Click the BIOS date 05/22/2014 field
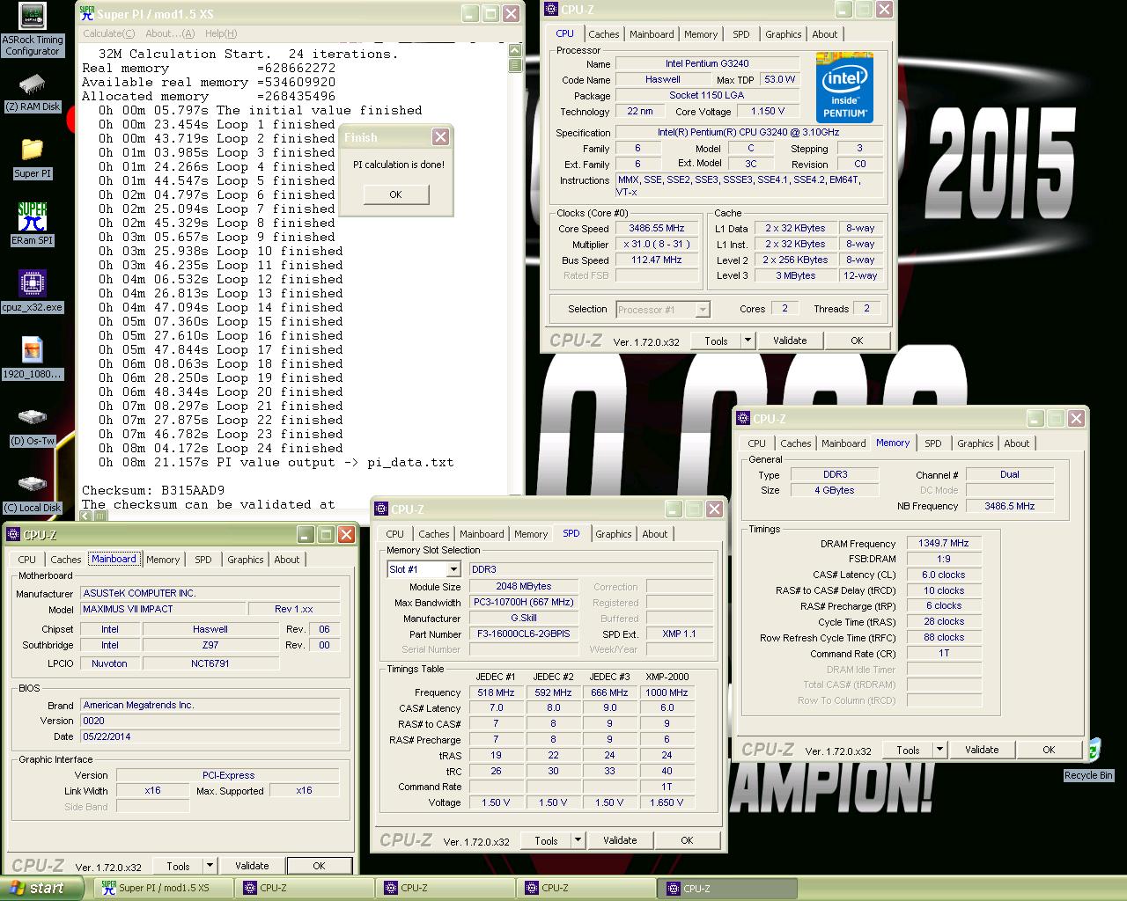The image size is (1127, 901). pyautogui.click(x=210, y=736)
